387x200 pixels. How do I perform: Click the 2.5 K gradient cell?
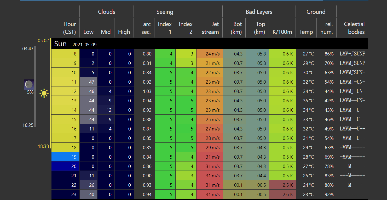(282, 185)
